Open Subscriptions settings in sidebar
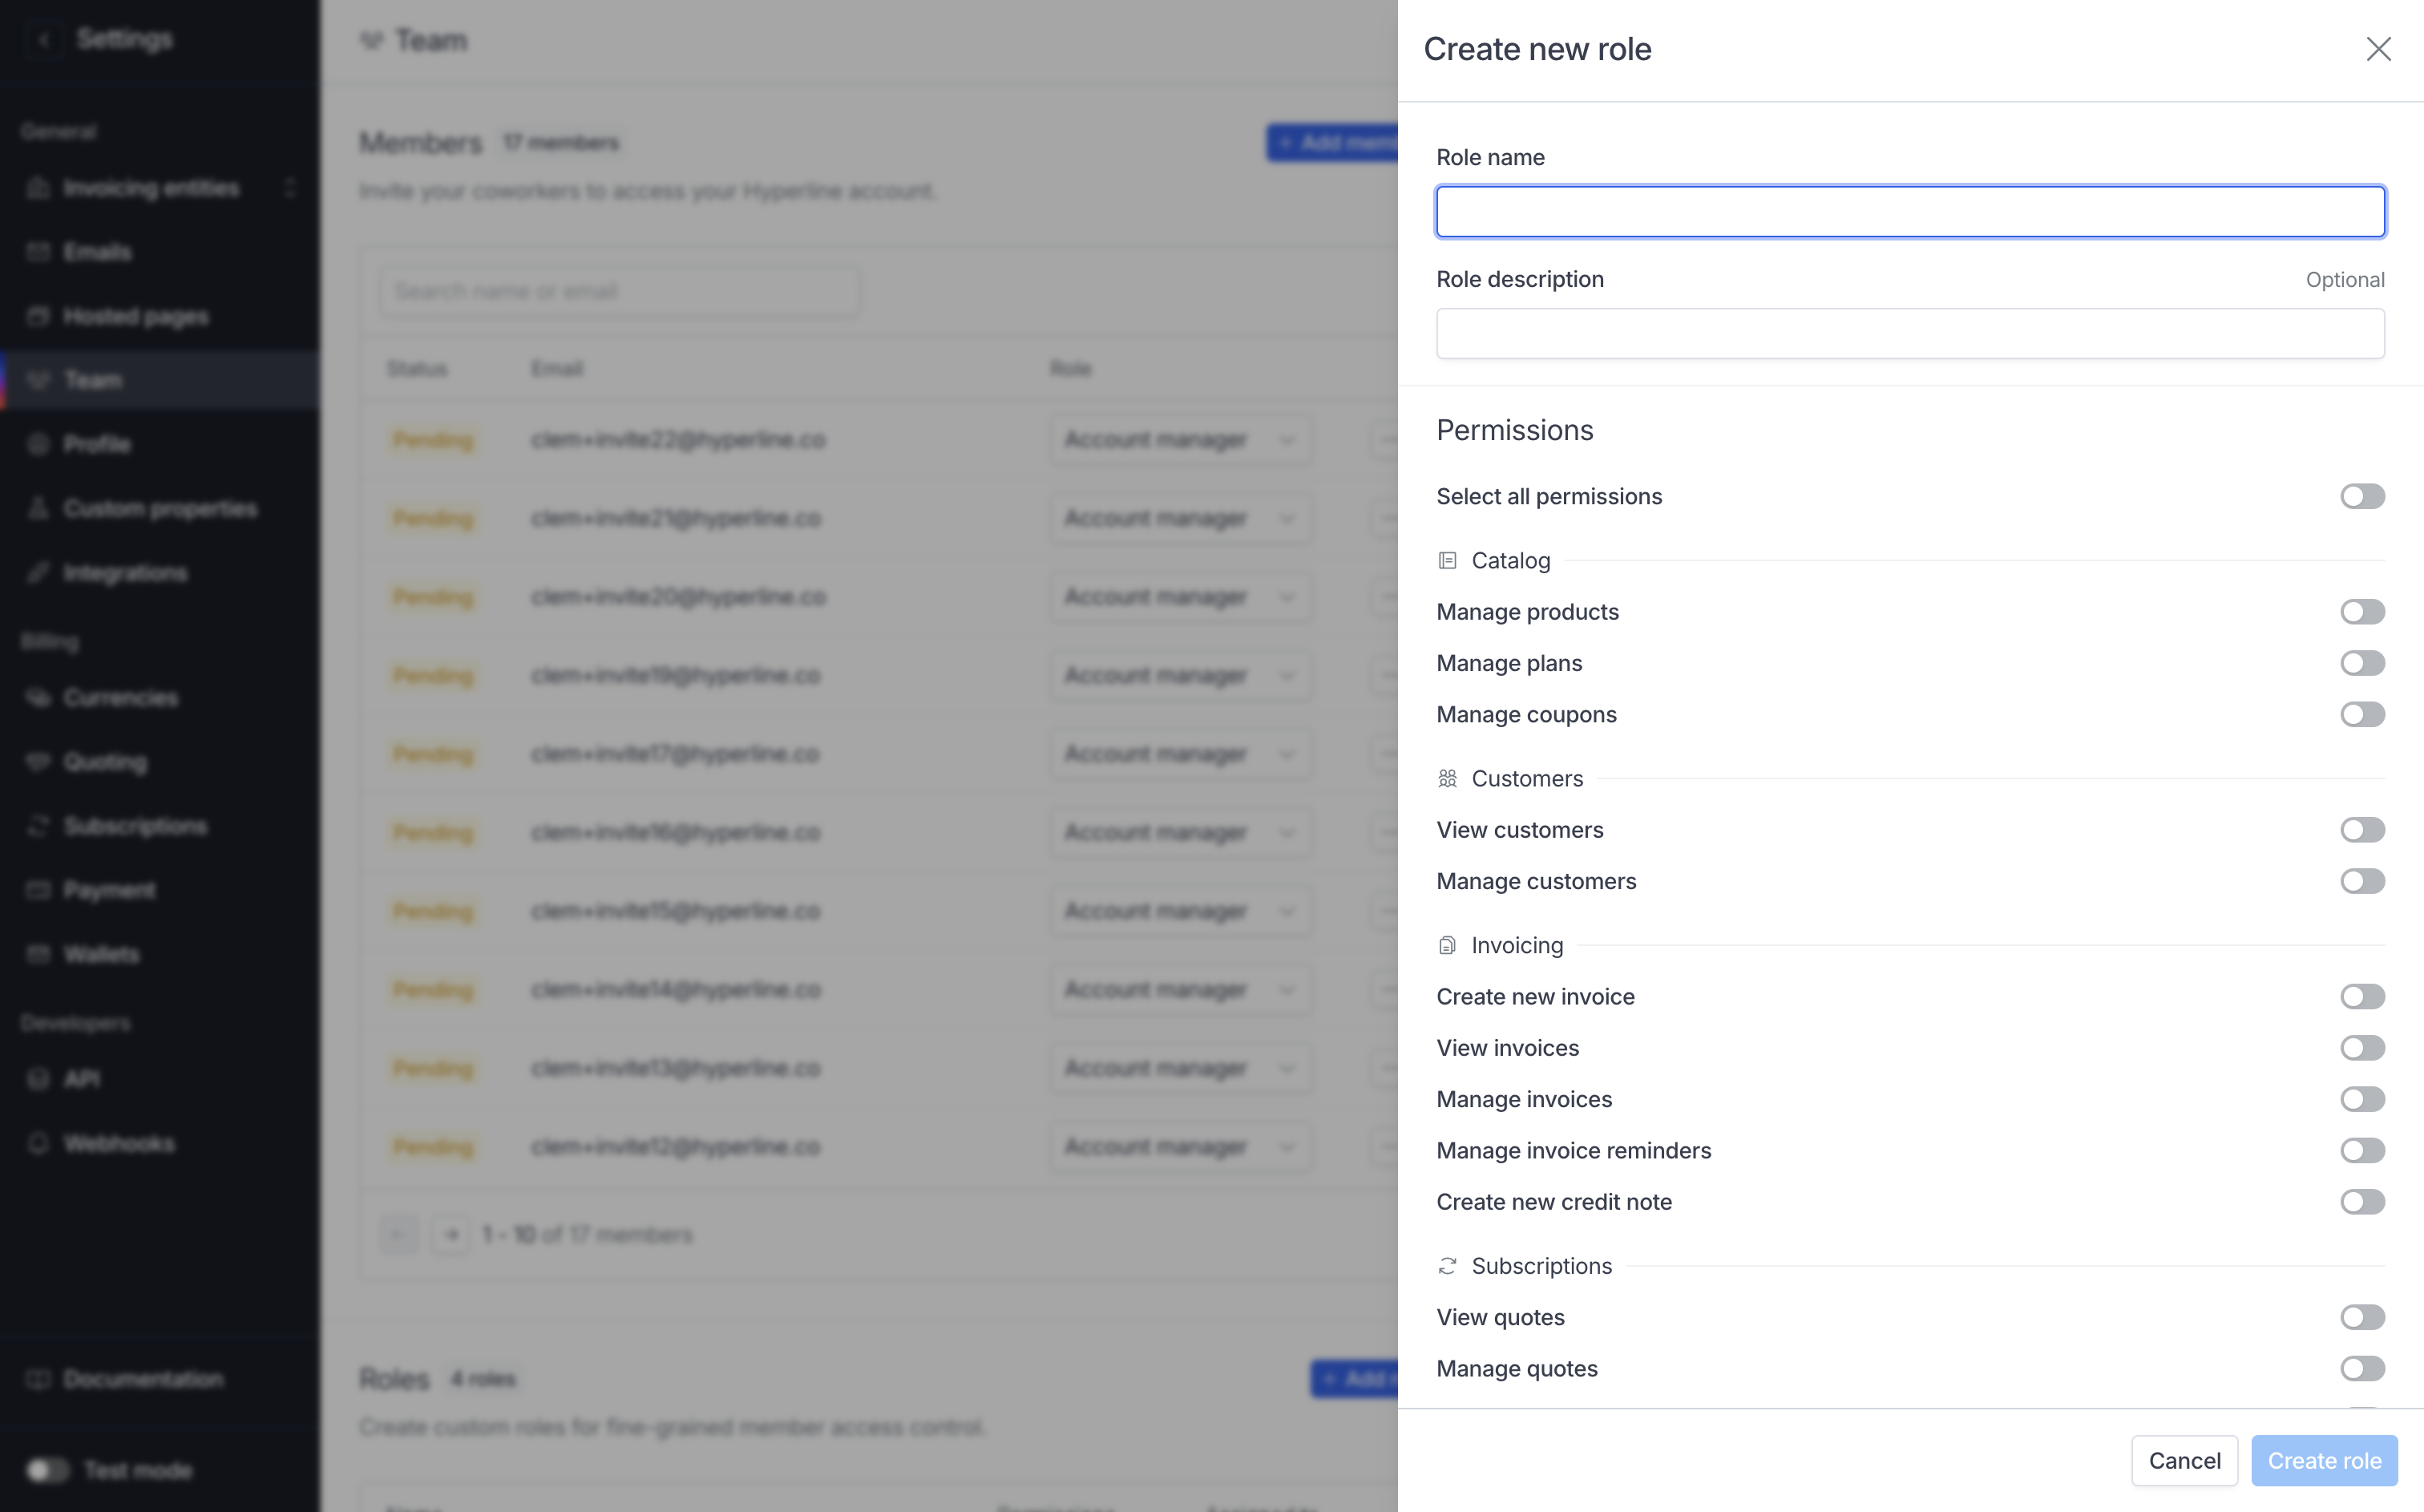 [135, 826]
